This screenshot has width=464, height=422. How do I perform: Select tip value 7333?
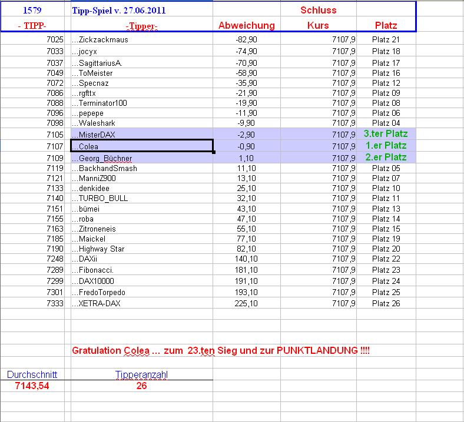click(55, 303)
